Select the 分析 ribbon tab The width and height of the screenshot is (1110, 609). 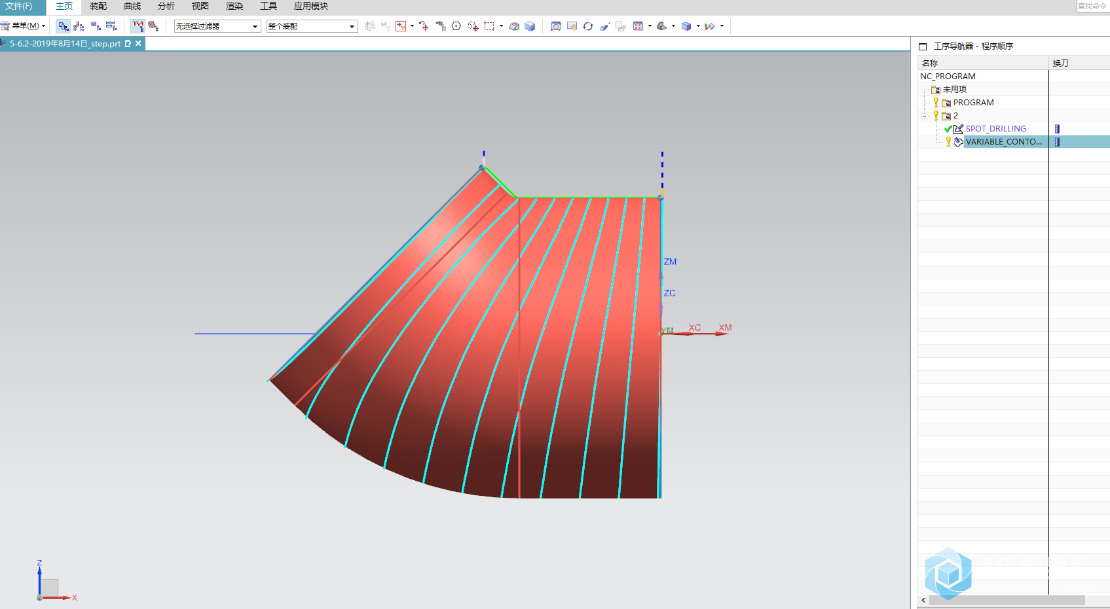[166, 7]
